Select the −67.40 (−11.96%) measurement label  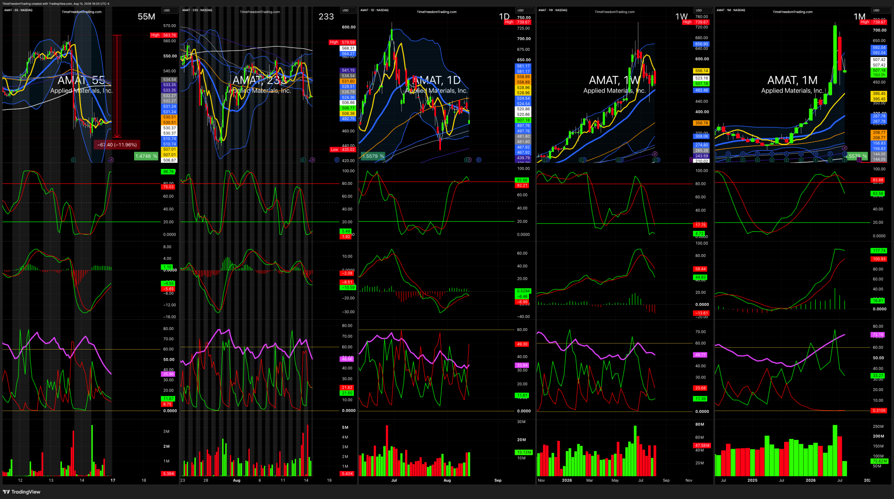(x=117, y=145)
